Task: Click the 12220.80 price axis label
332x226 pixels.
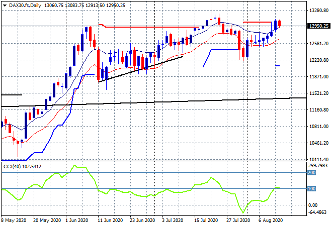Action: [x=319, y=60]
